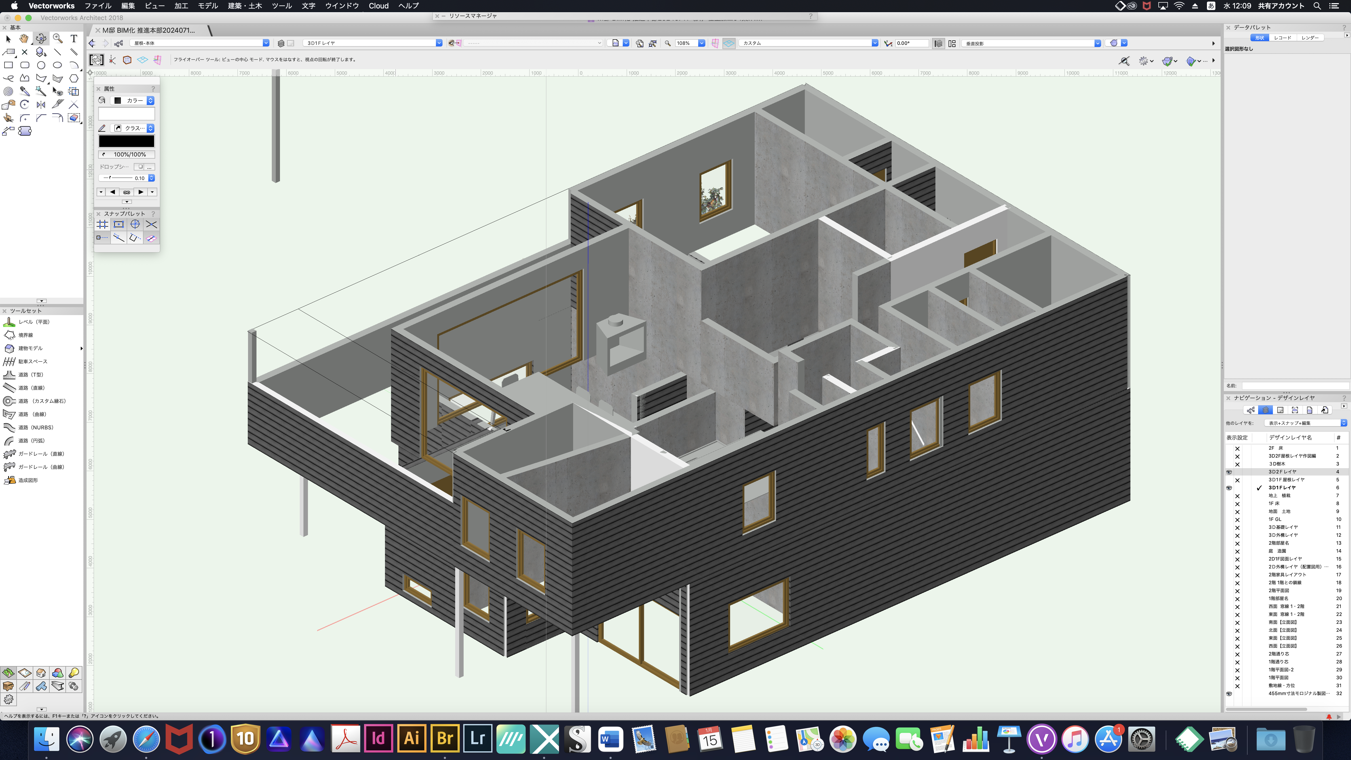Select the Eraser tool

coord(74,118)
